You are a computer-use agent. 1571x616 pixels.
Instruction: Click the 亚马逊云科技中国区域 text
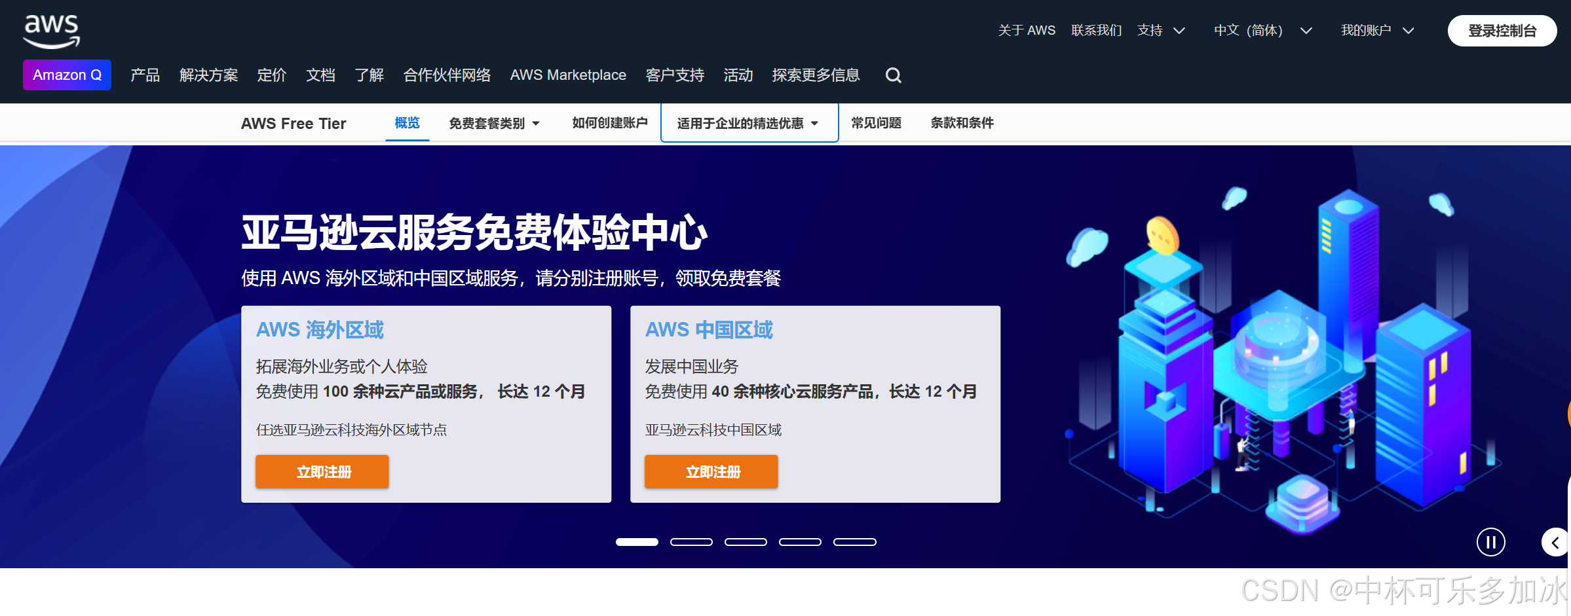pyautogui.click(x=713, y=430)
